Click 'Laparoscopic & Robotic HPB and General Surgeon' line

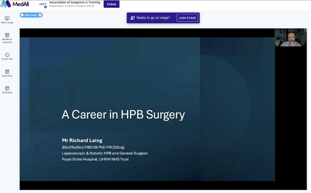(x=105, y=153)
